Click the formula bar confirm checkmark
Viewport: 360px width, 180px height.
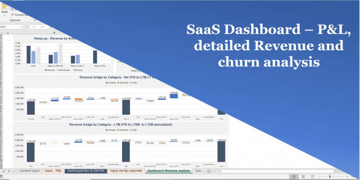[x=42, y=27]
